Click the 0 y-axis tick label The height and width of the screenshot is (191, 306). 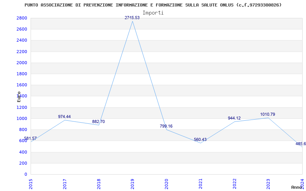[26, 174]
